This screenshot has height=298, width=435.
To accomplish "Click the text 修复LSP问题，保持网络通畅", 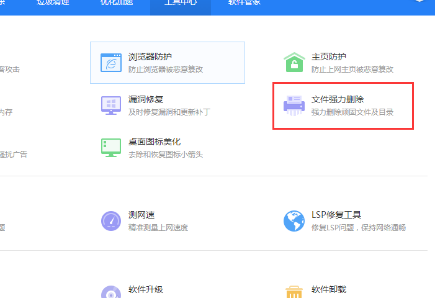I will [359, 227].
